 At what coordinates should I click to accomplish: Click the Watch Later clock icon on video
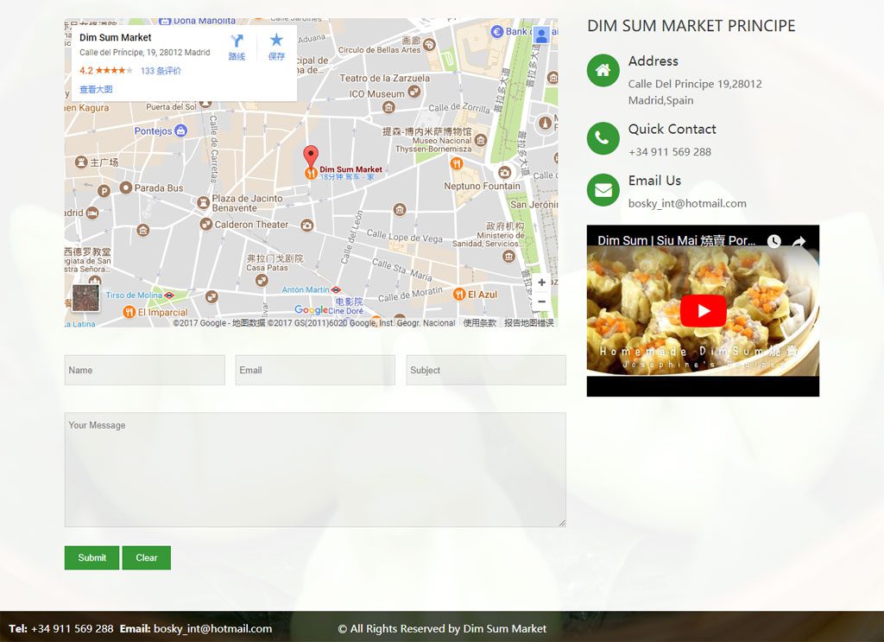(774, 241)
